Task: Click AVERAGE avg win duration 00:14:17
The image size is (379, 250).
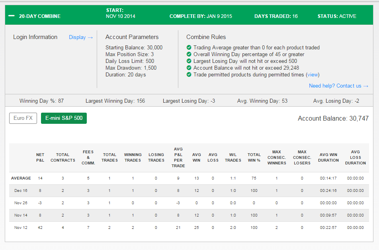Action: (328, 178)
